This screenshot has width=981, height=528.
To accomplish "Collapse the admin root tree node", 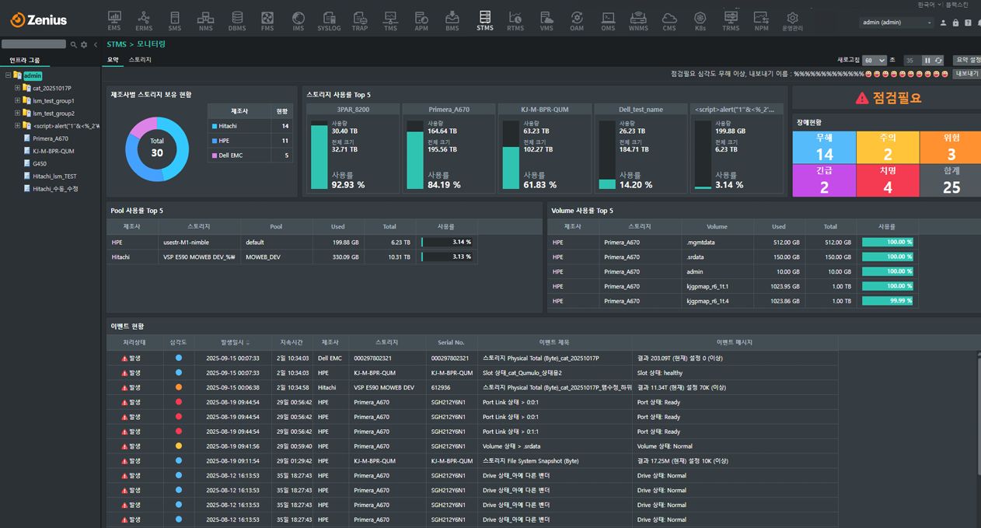I will coord(9,75).
